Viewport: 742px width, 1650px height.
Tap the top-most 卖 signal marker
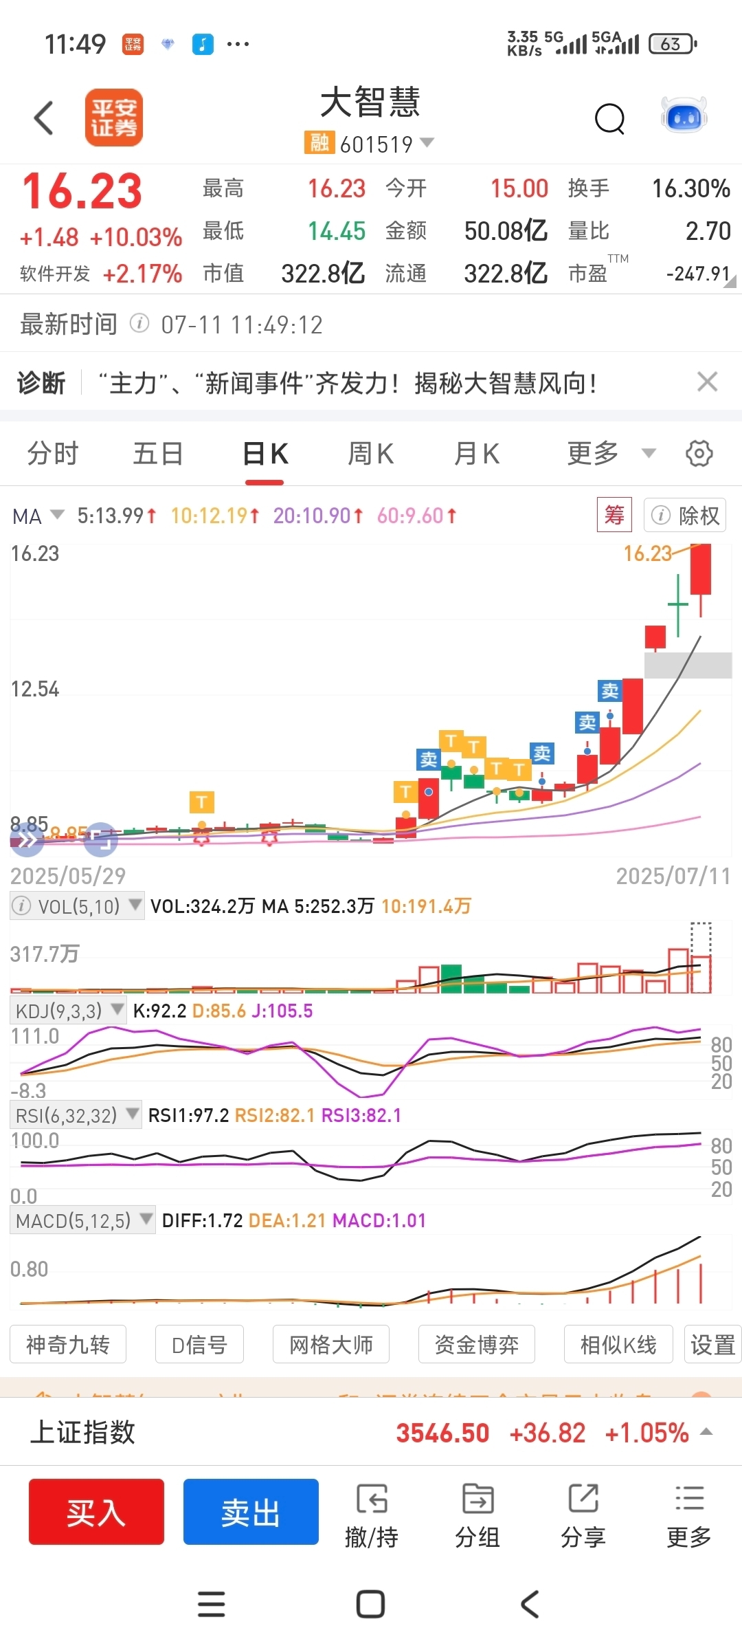(610, 690)
